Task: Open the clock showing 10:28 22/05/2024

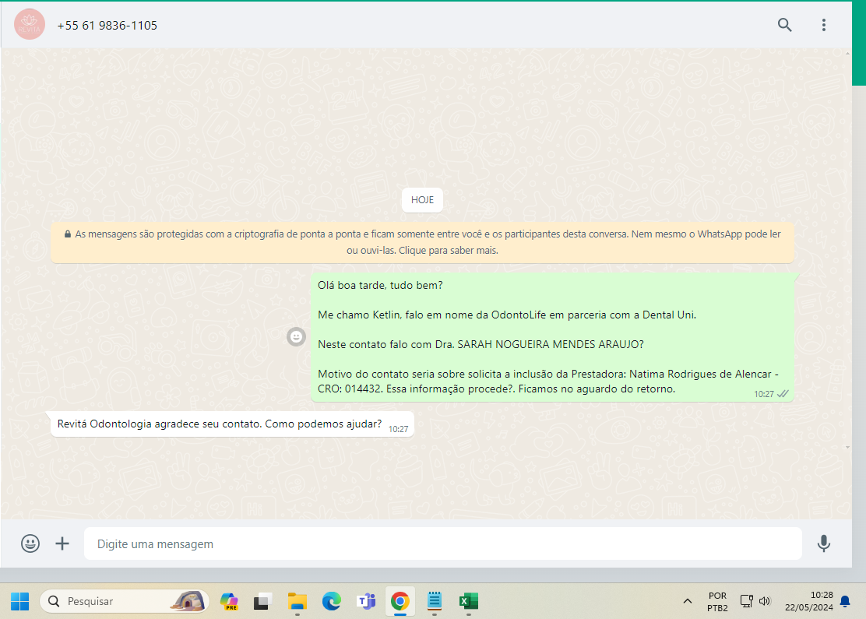Action: click(808, 601)
